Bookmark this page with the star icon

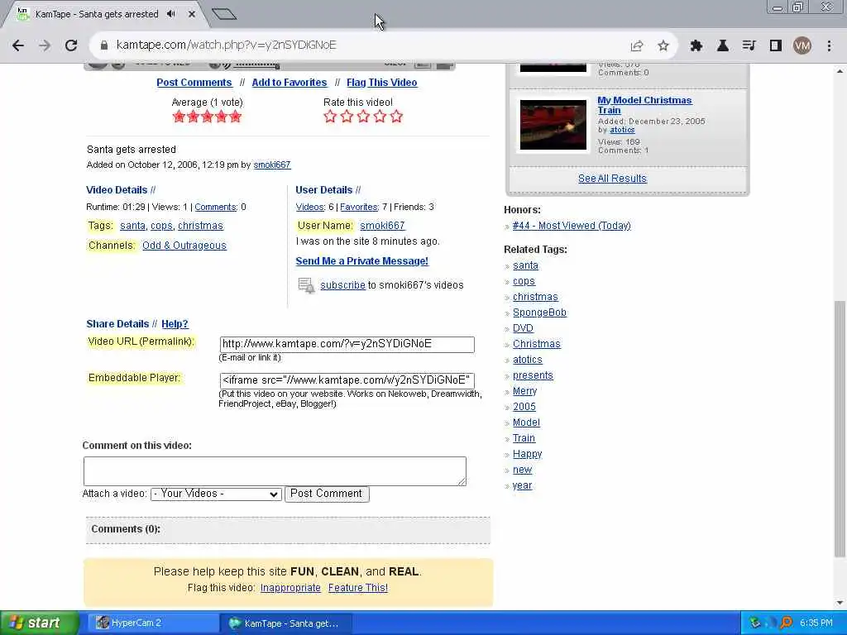tap(663, 46)
